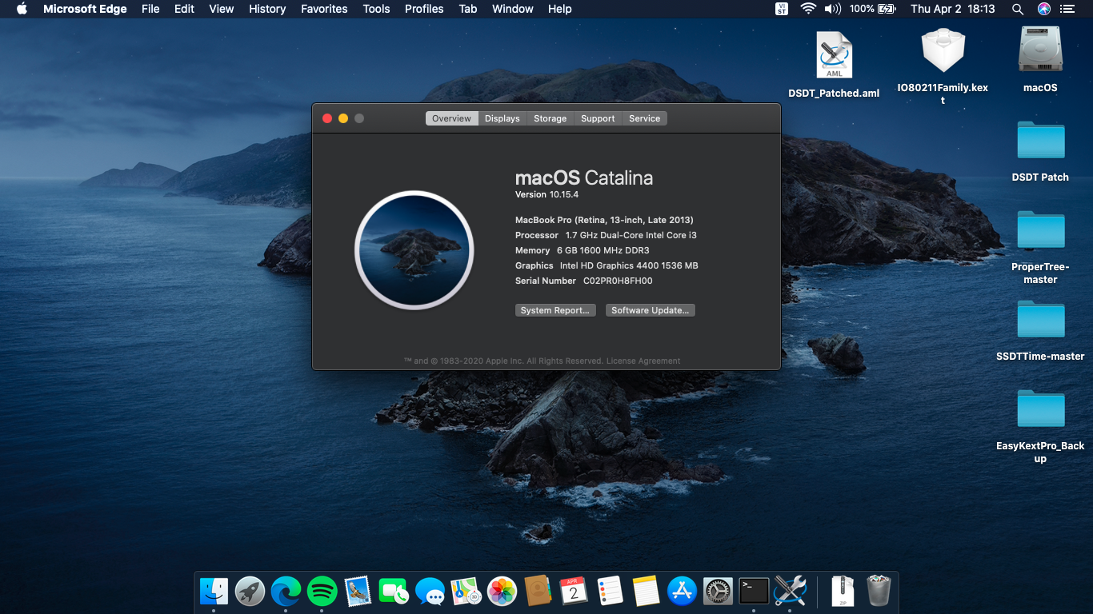
Task: Open Spotlight search in menu bar
Action: pos(1017,9)
